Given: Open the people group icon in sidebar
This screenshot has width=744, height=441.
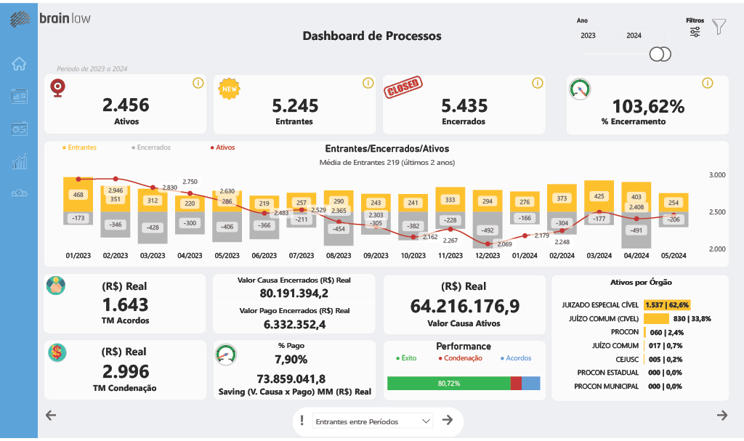Looking at the screenshot, I should point(19,193).
